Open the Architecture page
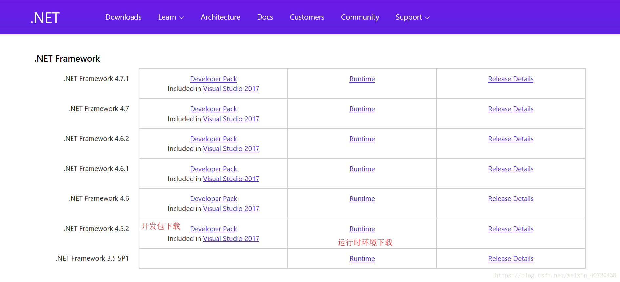620x282 pixels. tap(220, 17)
